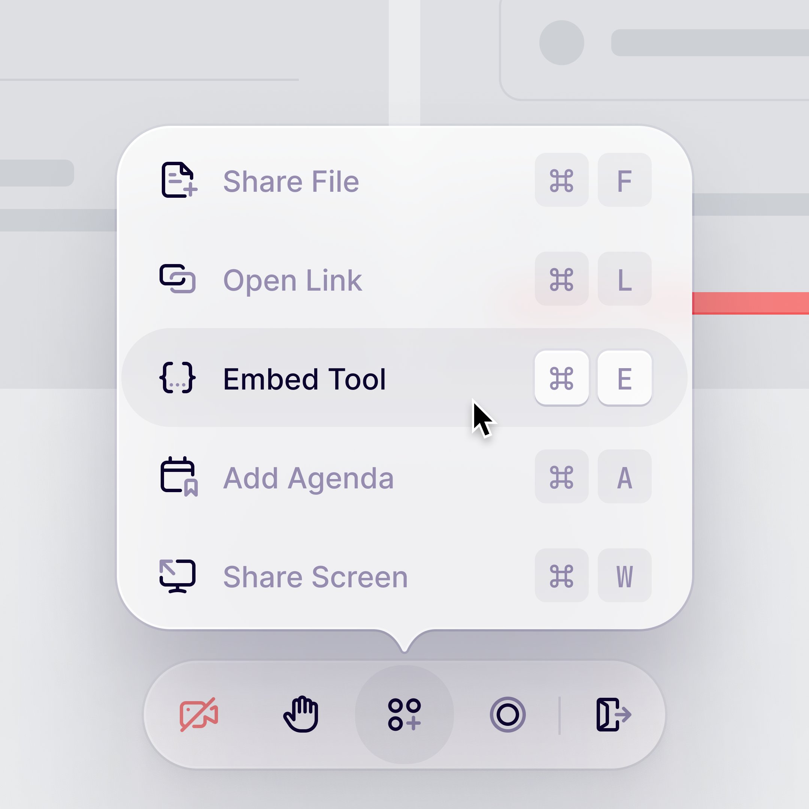Raise hand using the hand icon

coord(301,714)
